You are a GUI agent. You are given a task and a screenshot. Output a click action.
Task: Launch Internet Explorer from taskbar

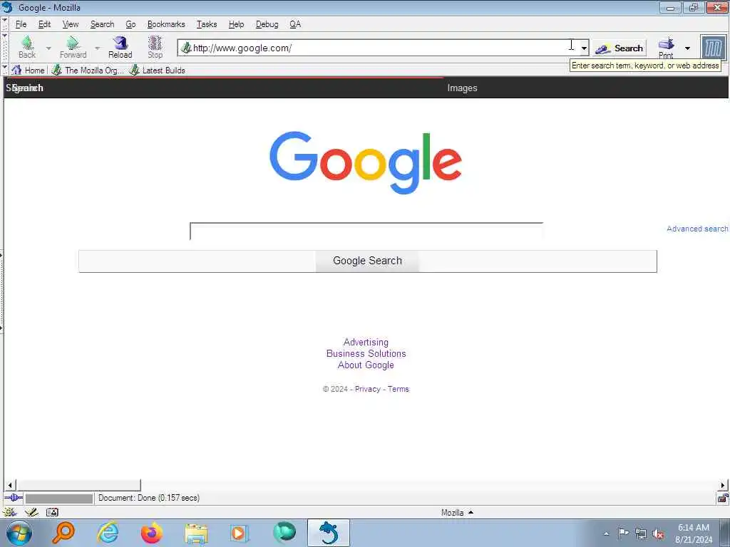tap(108, 533)
